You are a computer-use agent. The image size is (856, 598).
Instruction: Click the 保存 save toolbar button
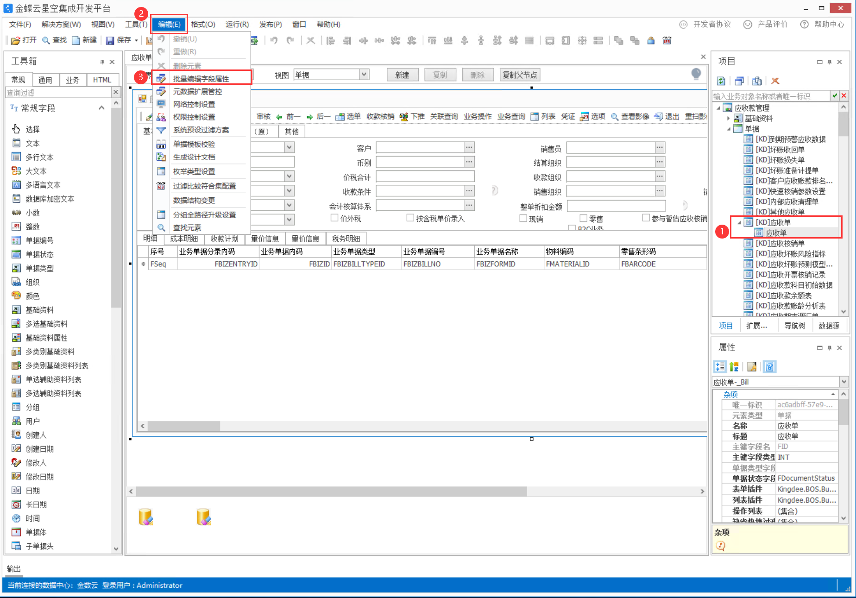click(x=119, y=40)
